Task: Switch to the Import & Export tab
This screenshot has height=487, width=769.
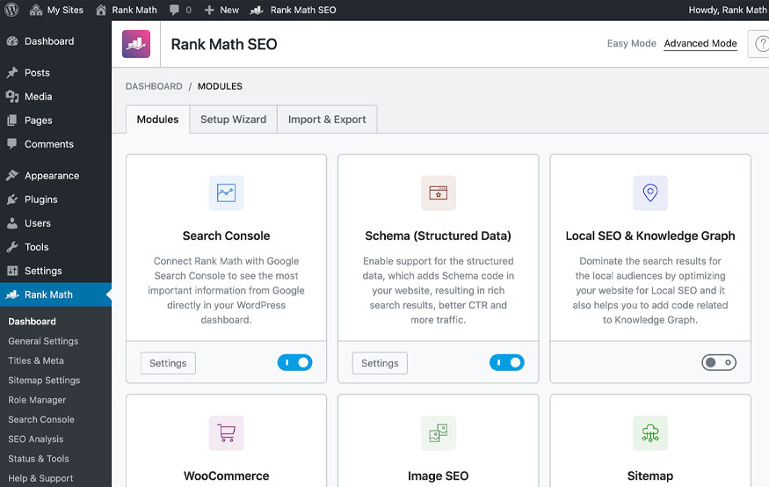Action: point(327,120)
